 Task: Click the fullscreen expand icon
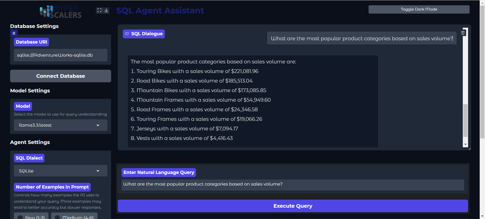99,10
